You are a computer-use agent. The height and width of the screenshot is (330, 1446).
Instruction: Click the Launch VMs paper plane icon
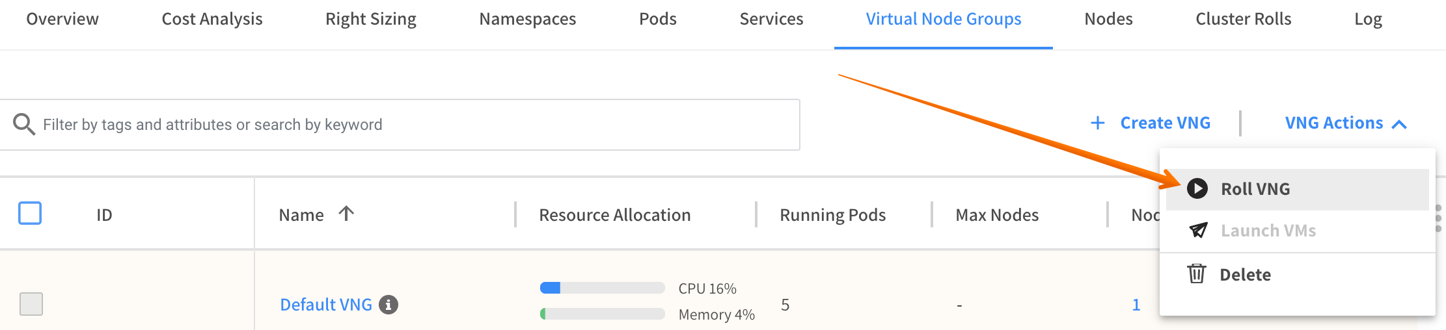pyautogui.click(x=1198, y=231)
